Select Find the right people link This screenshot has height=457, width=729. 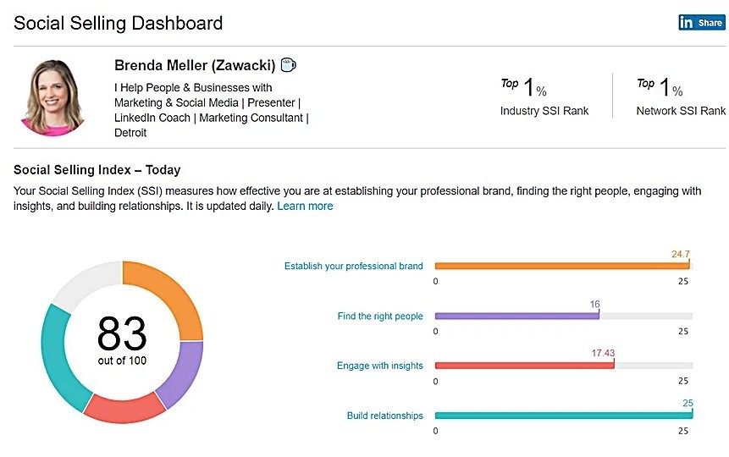(380, 317)
